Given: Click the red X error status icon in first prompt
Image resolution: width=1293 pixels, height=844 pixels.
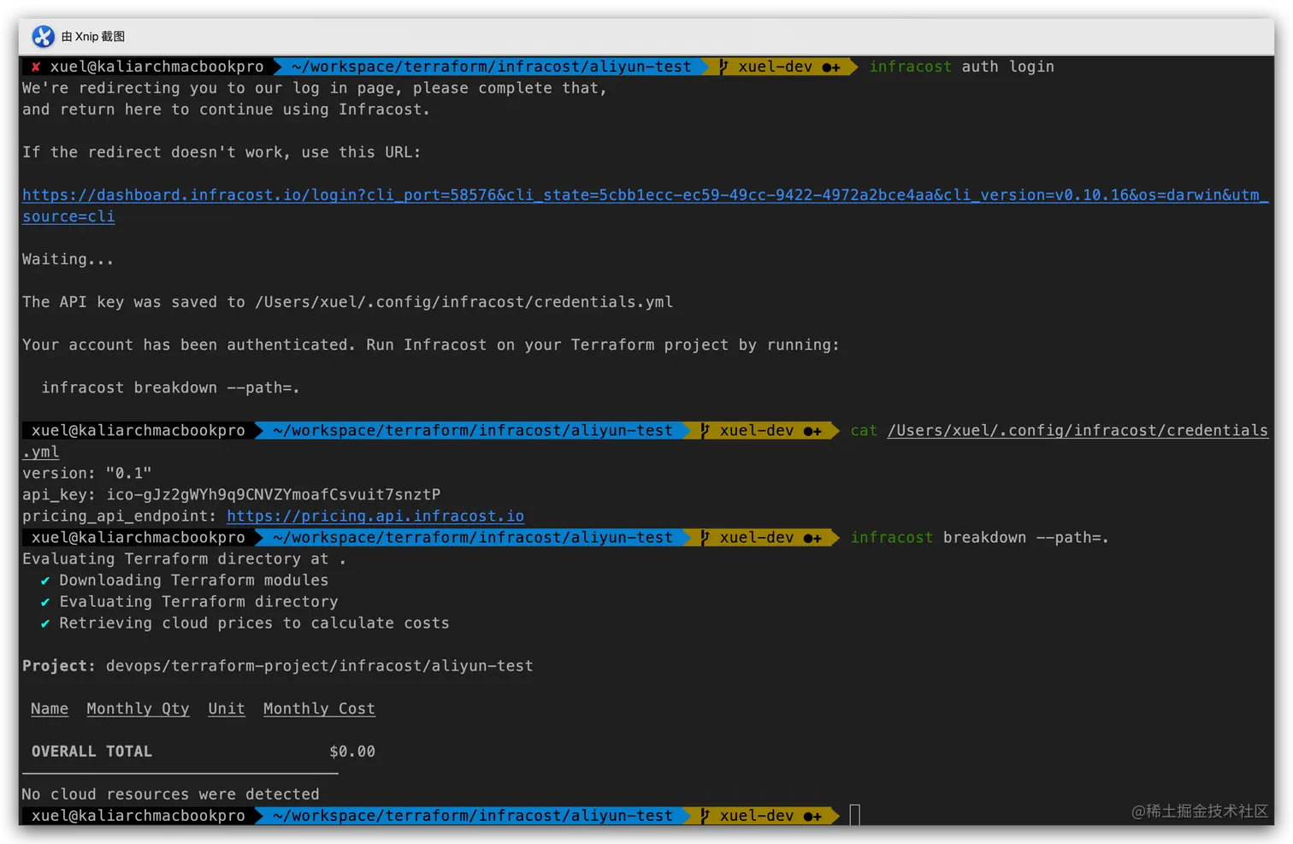Looking at the screenshot, I should 36,67.
